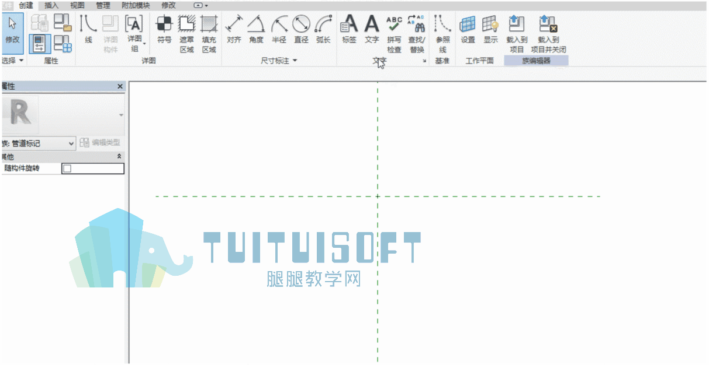Open Family Types grid icon
This screenshot has height=365, width=709.
(x=63, y=44)
